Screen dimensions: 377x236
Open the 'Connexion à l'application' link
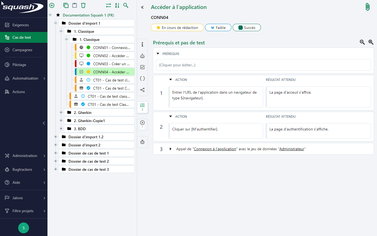click(x=215, y=149)
